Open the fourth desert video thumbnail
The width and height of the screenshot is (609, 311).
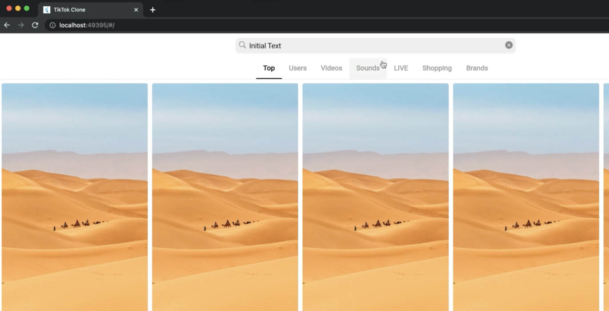(526, 197)
